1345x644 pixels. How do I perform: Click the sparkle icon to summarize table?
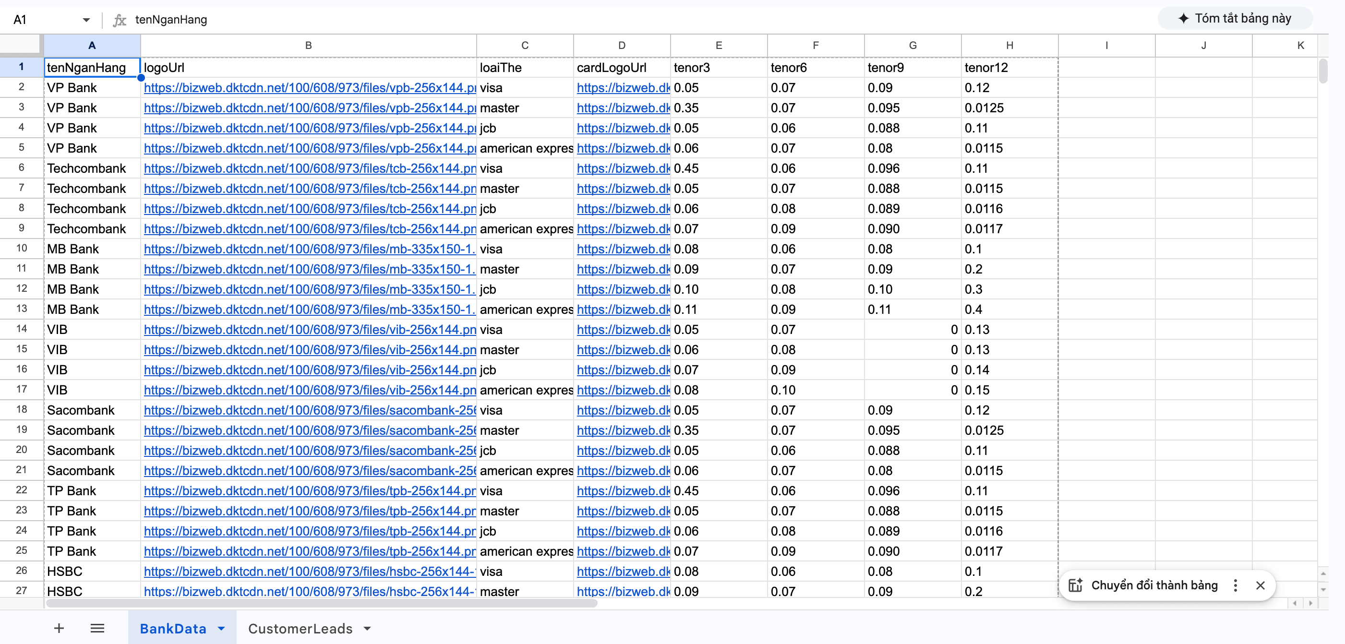point(1184,18)
